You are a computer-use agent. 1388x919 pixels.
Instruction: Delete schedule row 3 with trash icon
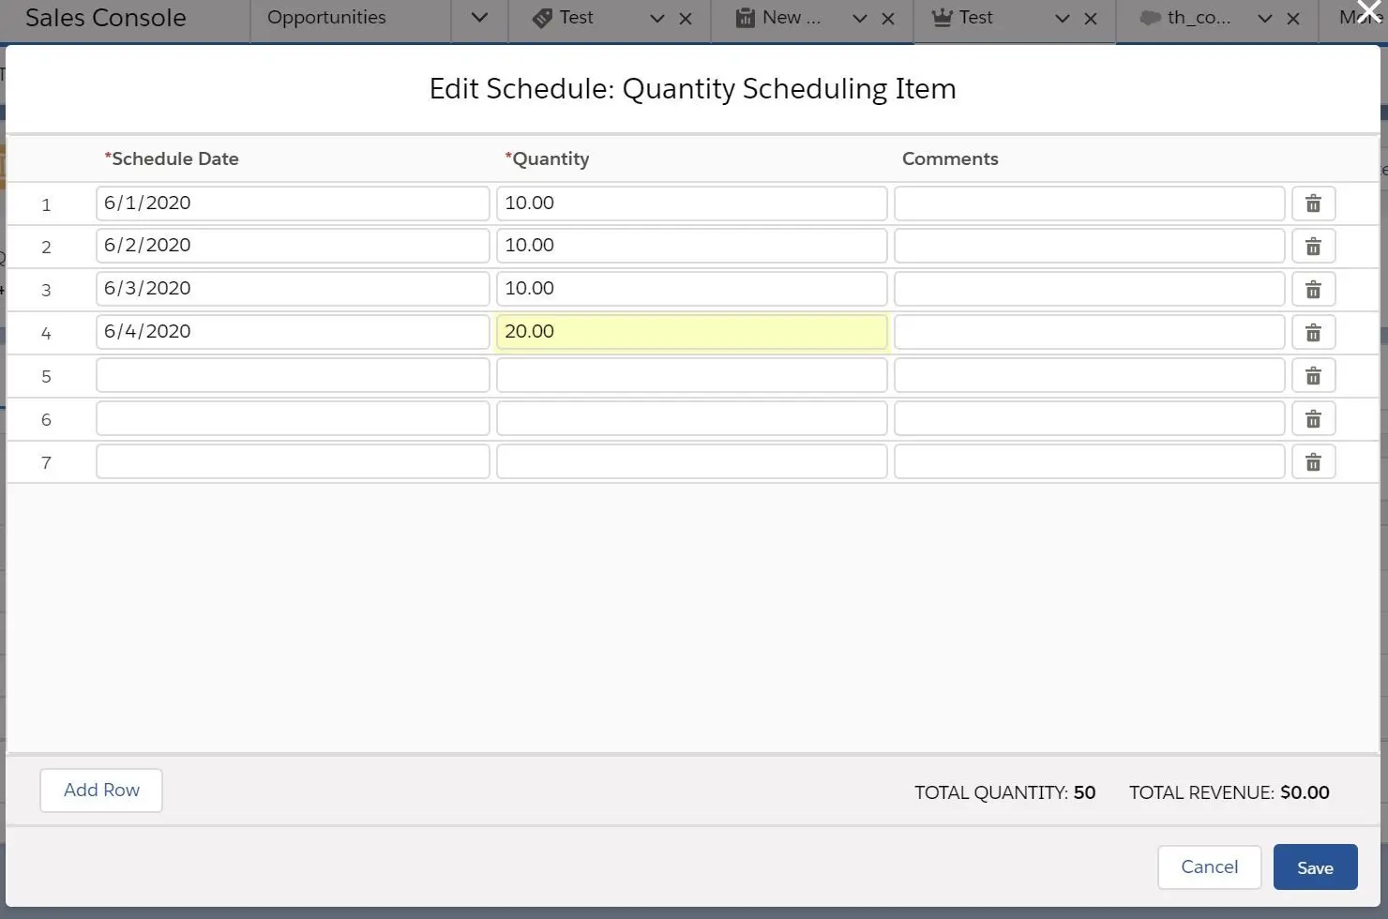click(1313, 290)
